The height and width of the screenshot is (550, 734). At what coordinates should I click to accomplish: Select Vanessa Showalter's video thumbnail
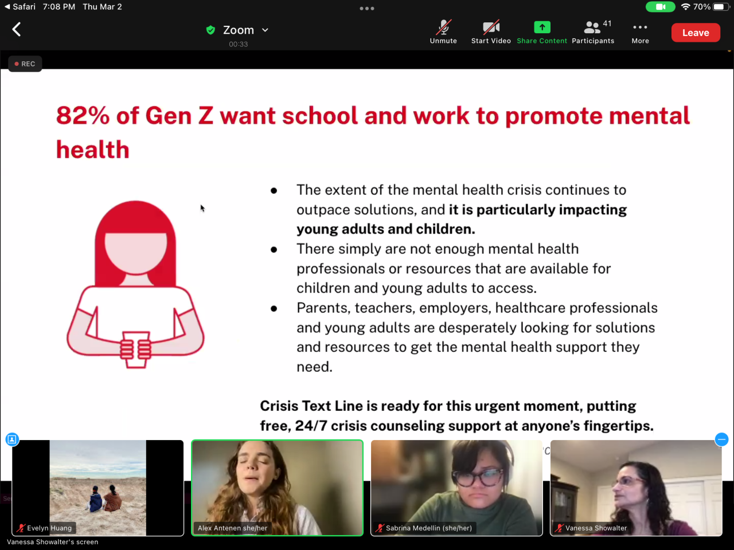point(636,488)
